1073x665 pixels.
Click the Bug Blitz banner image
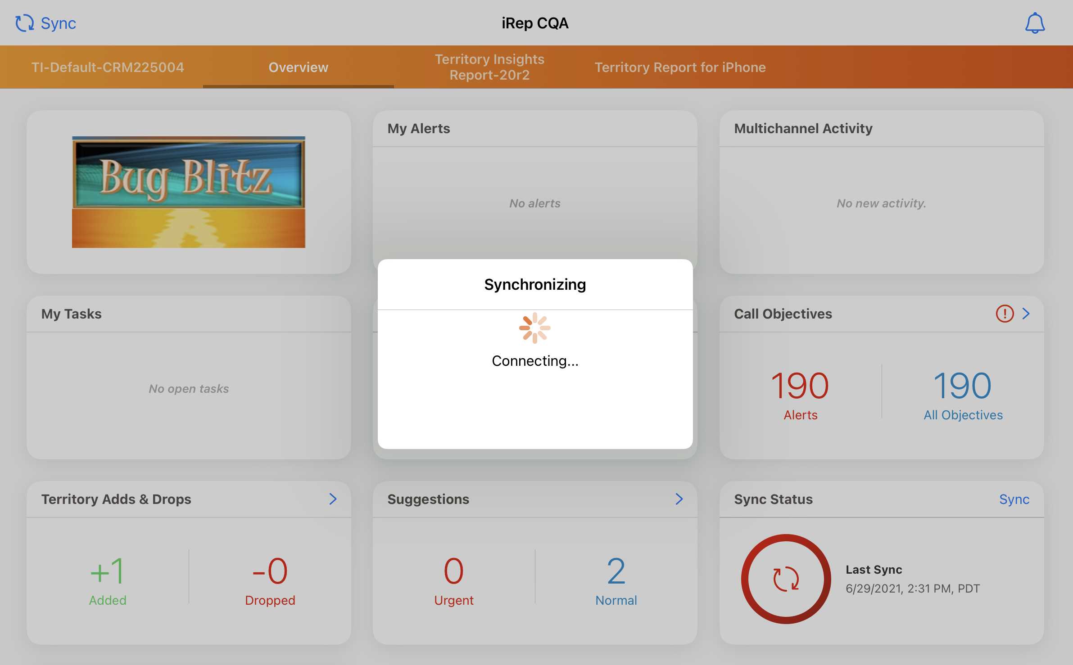[189, 192]
